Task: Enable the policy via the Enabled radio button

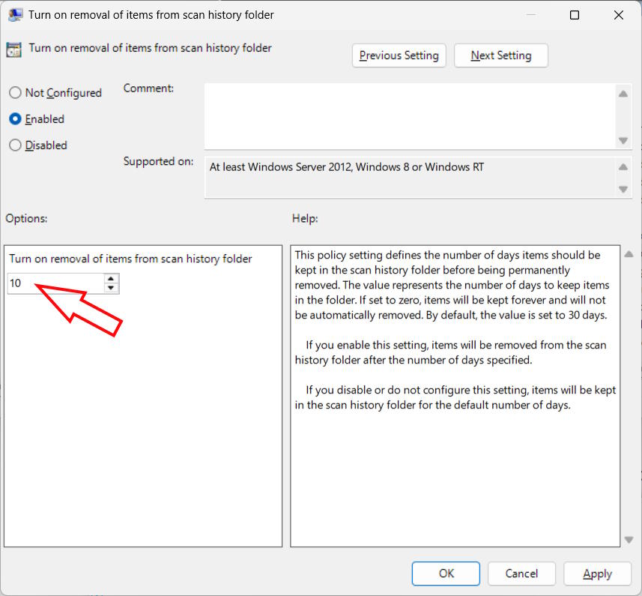Action: click(x=14, y=118)
